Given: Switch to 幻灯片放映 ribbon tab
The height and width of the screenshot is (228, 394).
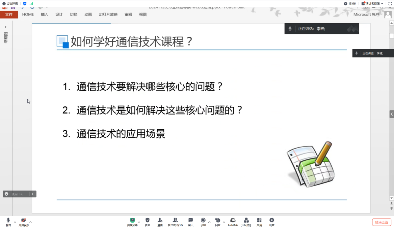Looking at the screenshot, I should click(x=108, y=14).
